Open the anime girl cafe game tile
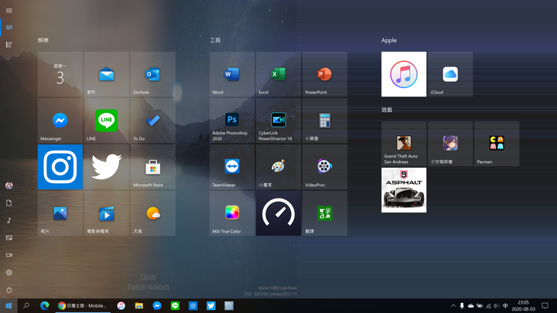Screen dimensions: 557x313 tap(450, 144)
